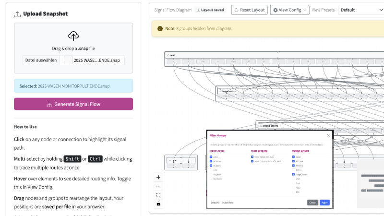
Task: Uncheck Local under Output Groups
Action: click(293, 157)
